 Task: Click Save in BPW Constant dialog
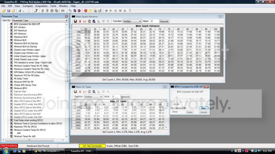click(203, 108)
